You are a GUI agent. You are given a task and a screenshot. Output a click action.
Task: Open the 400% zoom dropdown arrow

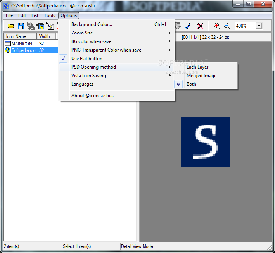pyautogui.click(x=259, y=26)
